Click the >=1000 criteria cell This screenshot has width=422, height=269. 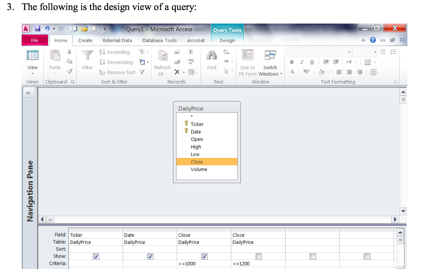pyautogui.click(x=204, y=264)
